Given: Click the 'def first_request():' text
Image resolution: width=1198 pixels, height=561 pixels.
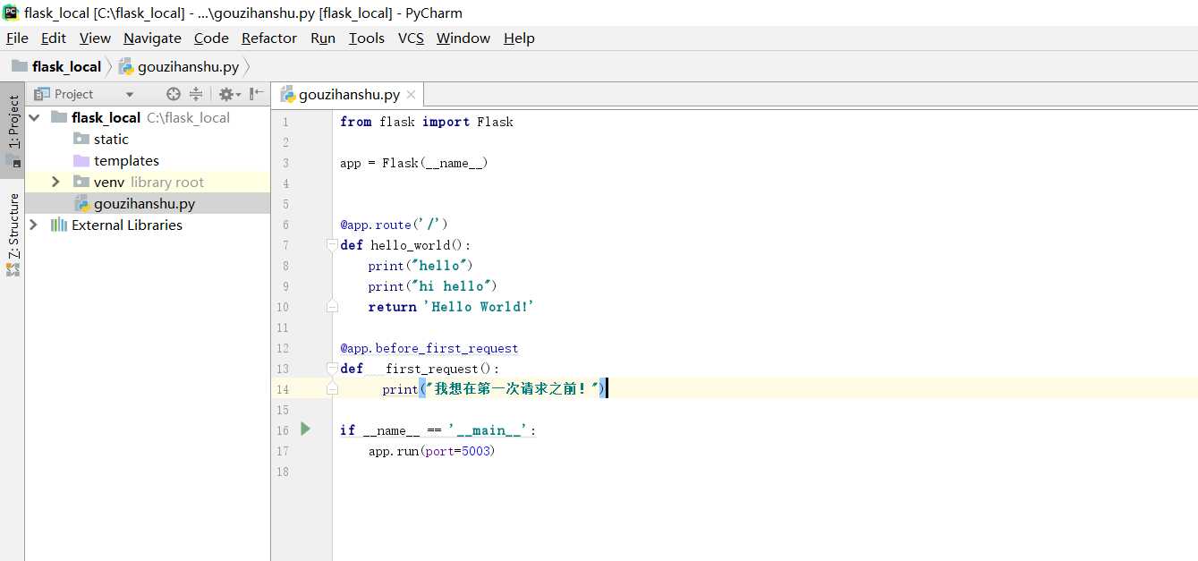Looking at the screenshot, I should tap(420, 369).
